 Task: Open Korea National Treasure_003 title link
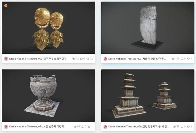[137, 59]
